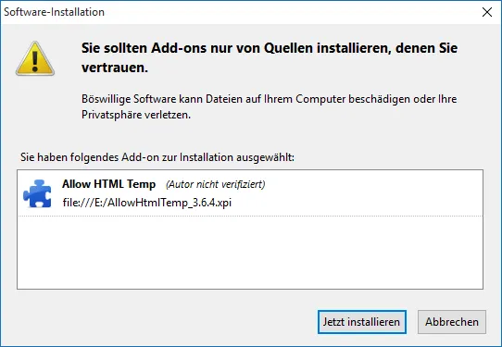
Task: Click the file:///E:/AllowHtmlTemp_3.6.4.xpi path text
Action: click(x=147, y=203)
